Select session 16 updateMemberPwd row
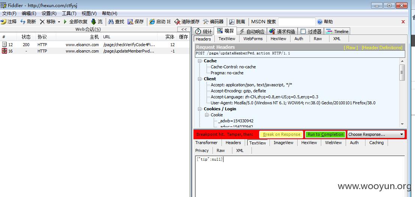 tap(95, 51)
